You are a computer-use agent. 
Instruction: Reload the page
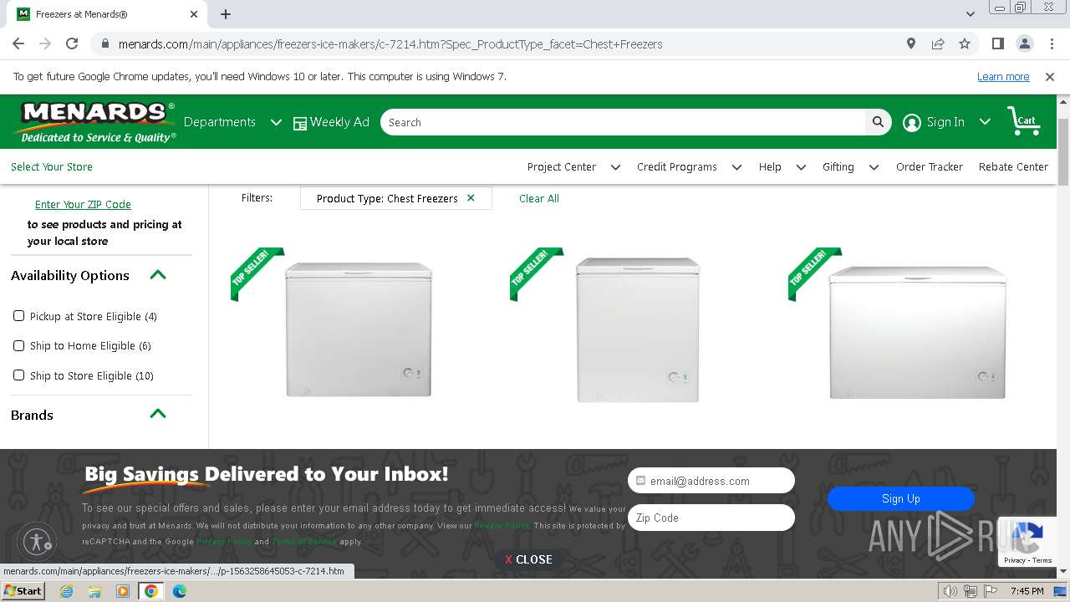pos(72,43)
